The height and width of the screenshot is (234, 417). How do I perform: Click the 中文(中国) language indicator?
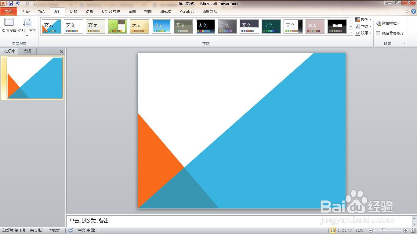point(87,230)
